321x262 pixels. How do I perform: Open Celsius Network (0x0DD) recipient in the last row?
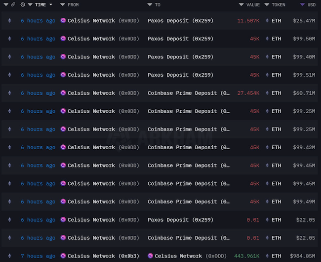tap(191, 256)
